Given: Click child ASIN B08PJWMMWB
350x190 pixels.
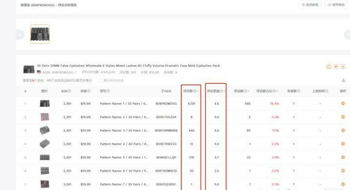Looking at the screenshot, I should tap(166, 131).
